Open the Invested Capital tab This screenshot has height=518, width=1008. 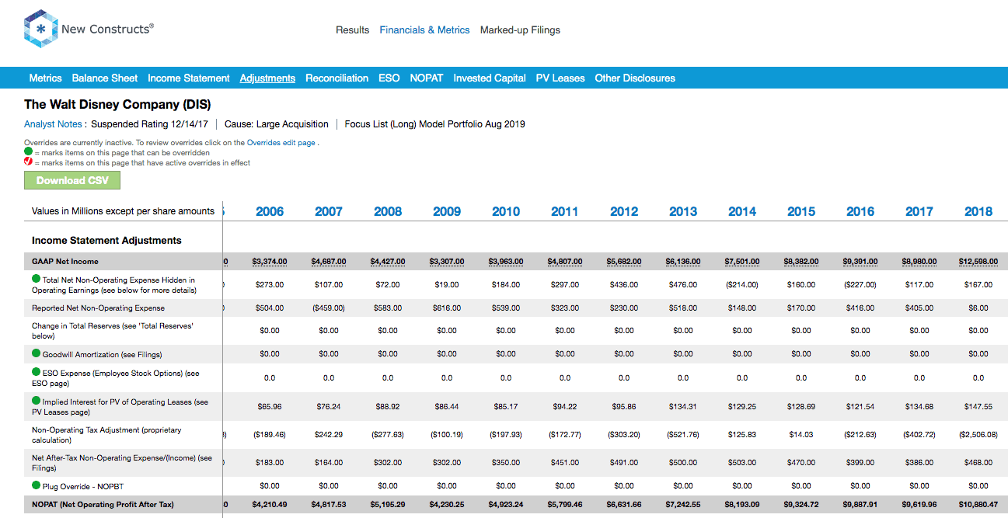tap(490, 78)
